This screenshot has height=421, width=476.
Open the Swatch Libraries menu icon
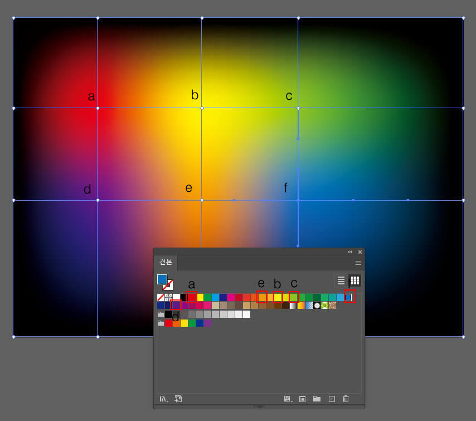click(x=164, y=399)
